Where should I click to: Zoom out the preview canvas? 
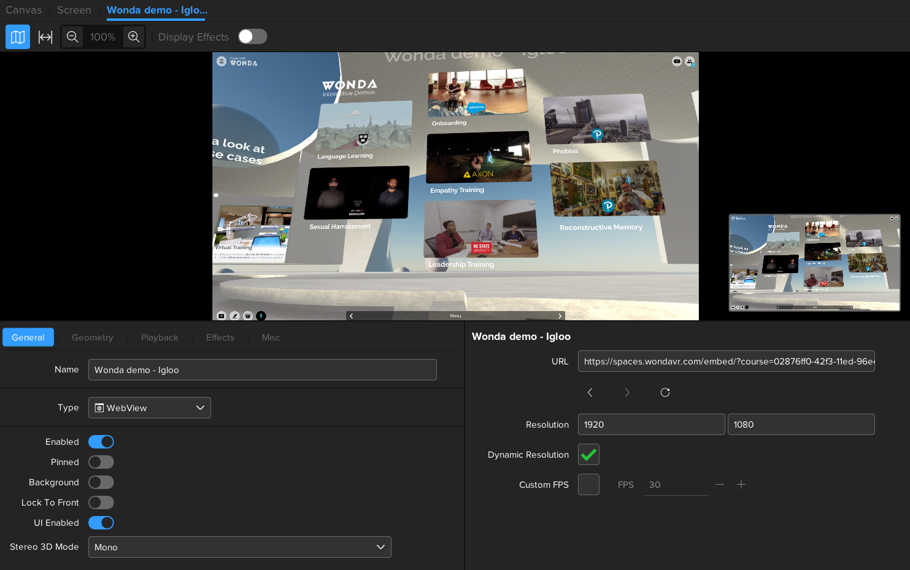(72, 37)
